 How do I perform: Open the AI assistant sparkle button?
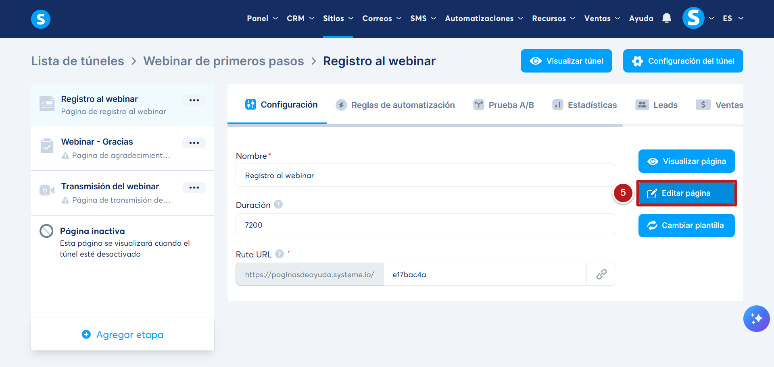pyautogui.click(x=756, y=319)
